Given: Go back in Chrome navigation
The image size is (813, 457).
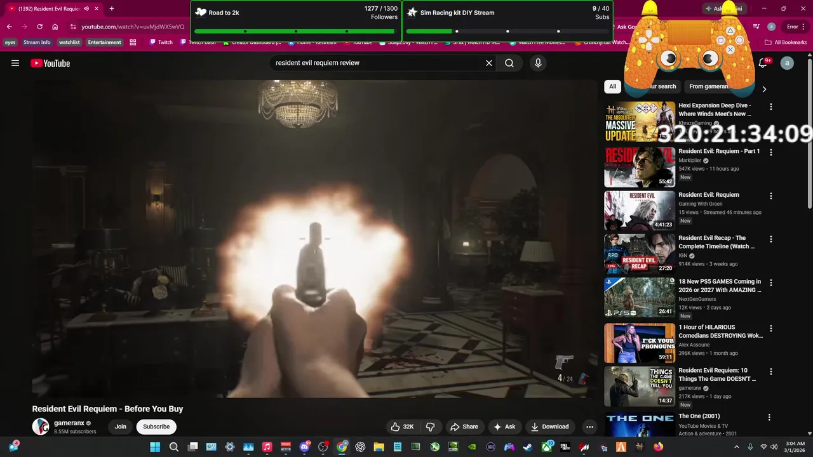Looking at the screenshot, I should [9, 27].
